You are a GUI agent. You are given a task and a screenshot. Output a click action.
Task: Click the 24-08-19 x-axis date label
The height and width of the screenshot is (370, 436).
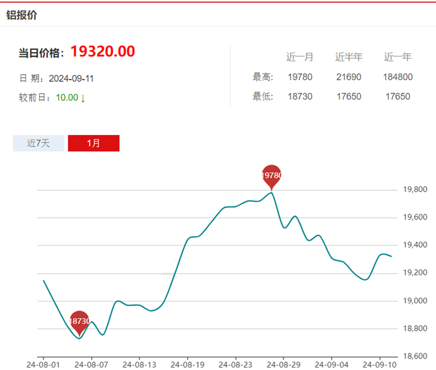(187, 364)
